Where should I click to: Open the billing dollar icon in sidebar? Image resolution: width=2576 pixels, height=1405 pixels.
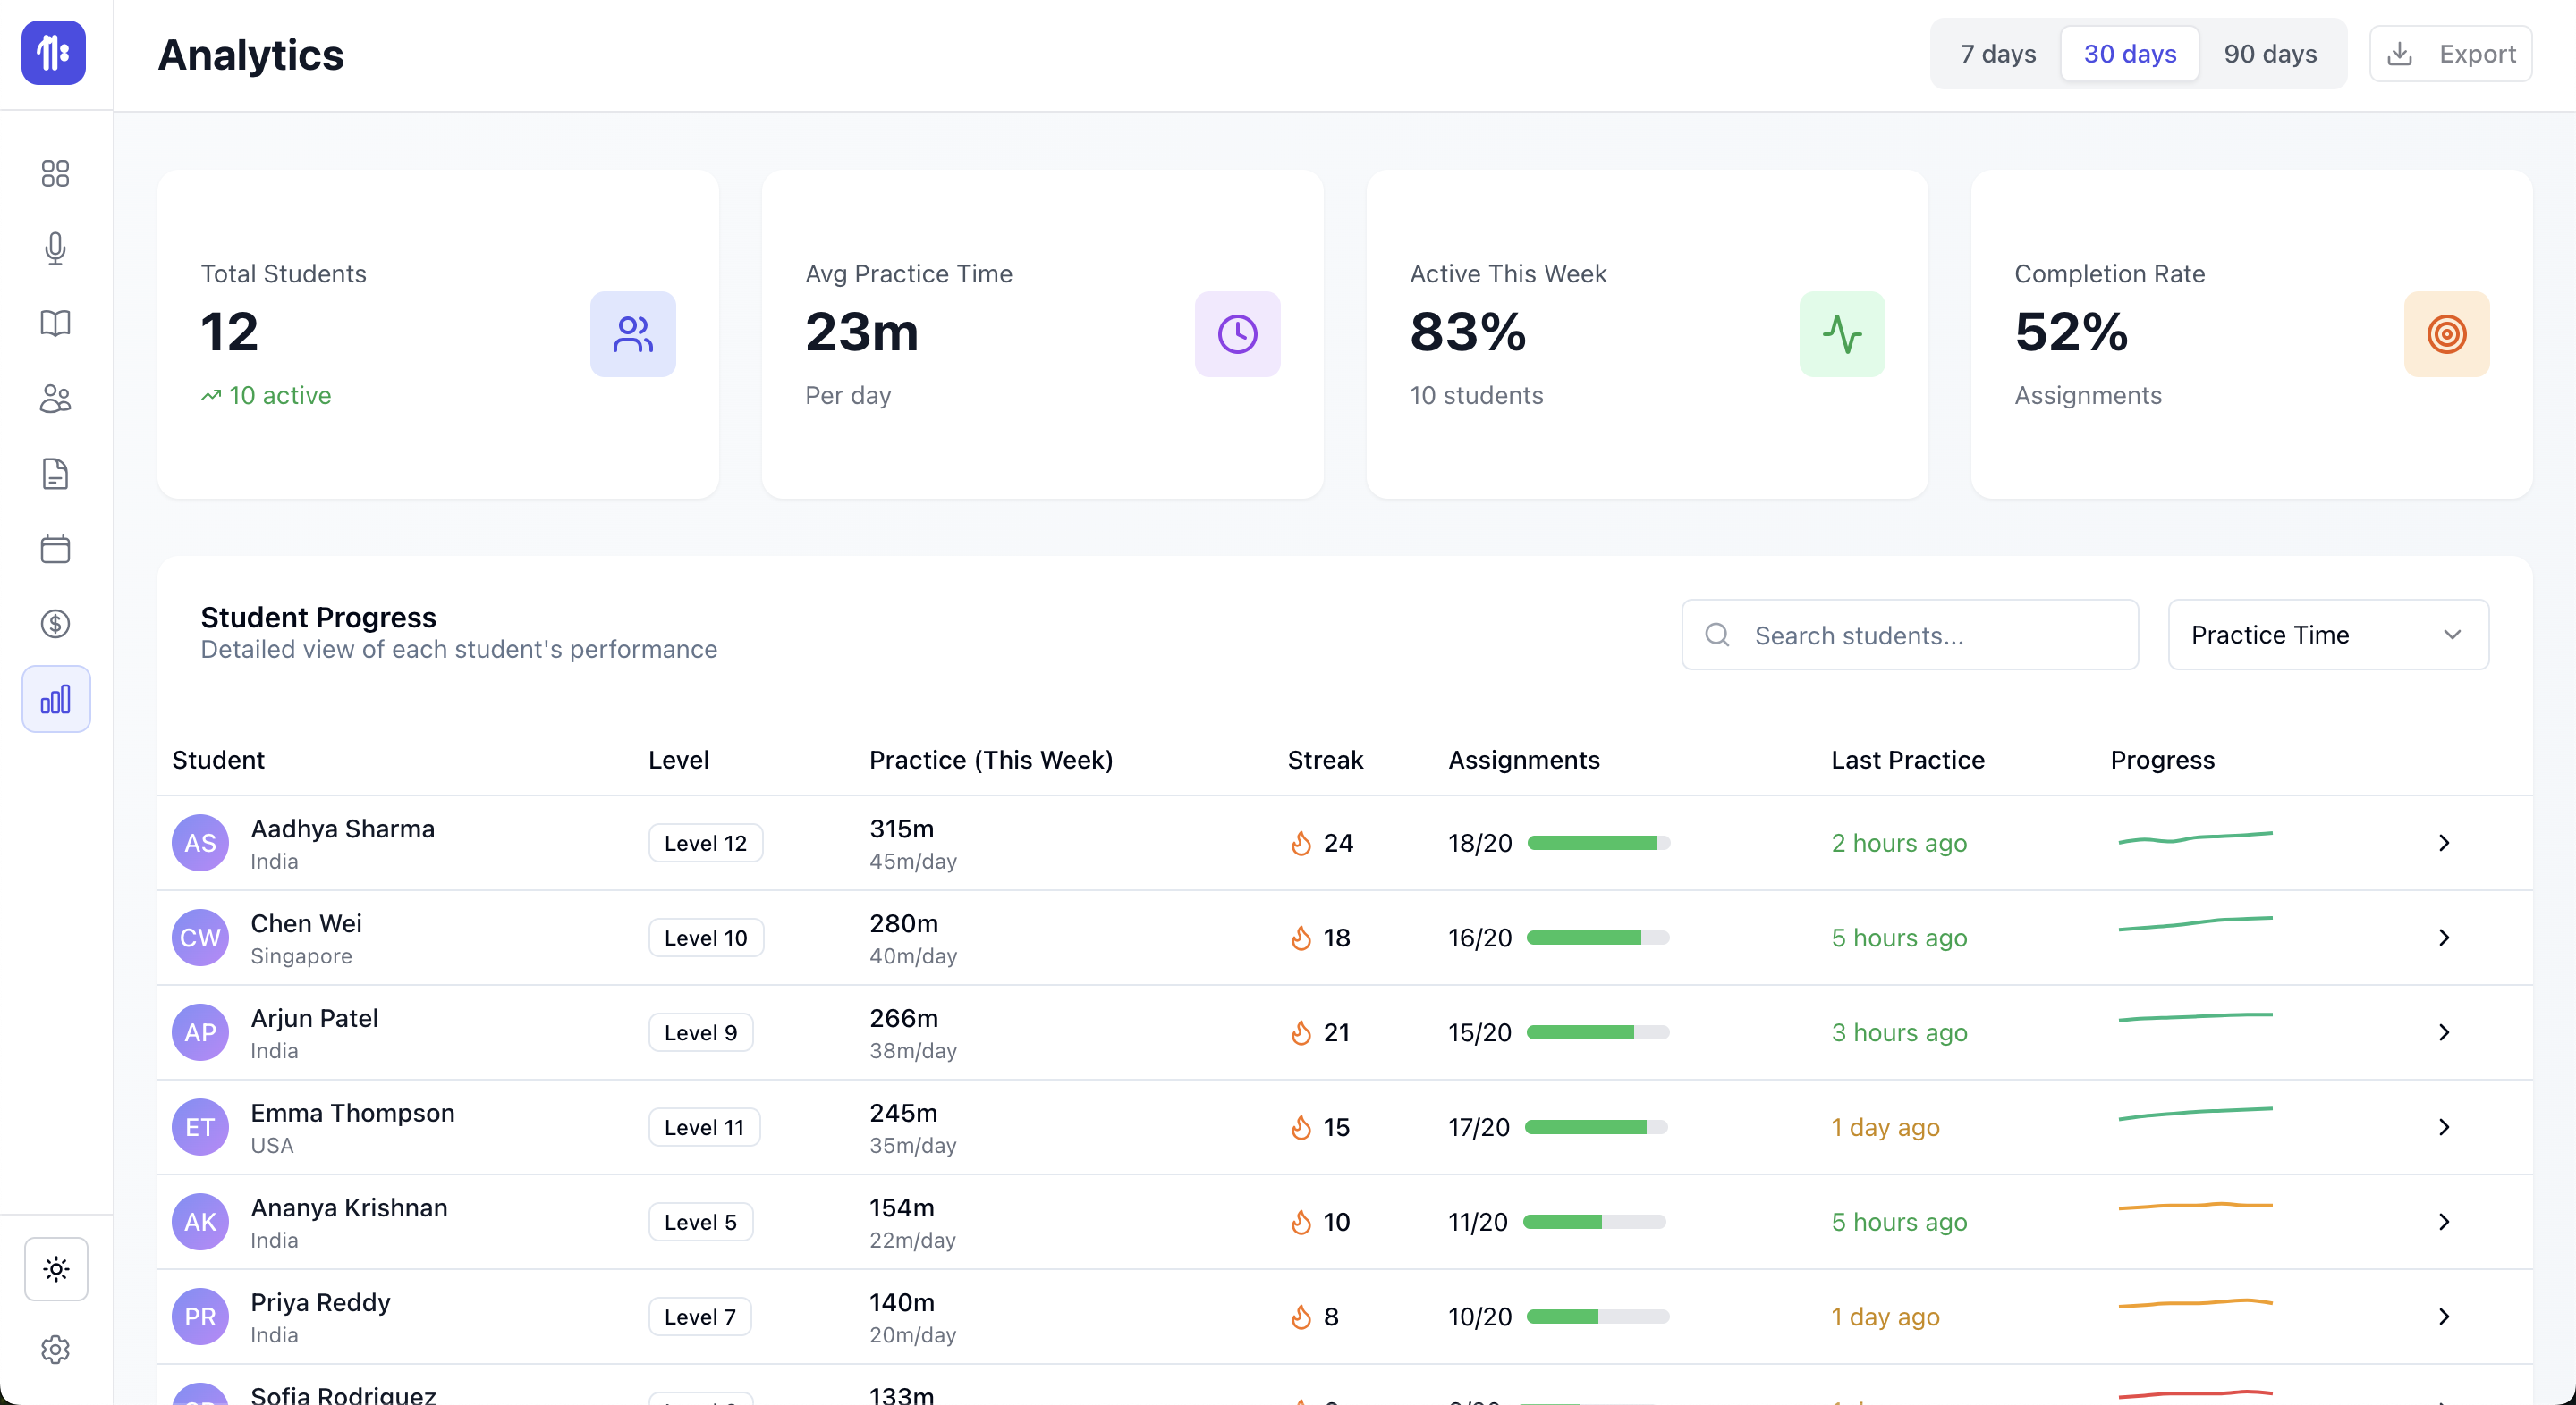point(55,624)
